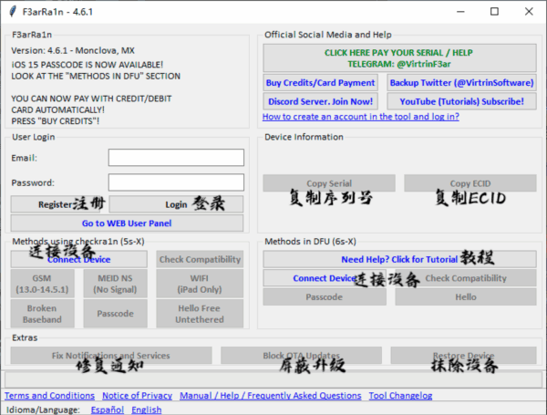Click the Register button
Viewport: 547px width, 415px height.
[55, 204]
